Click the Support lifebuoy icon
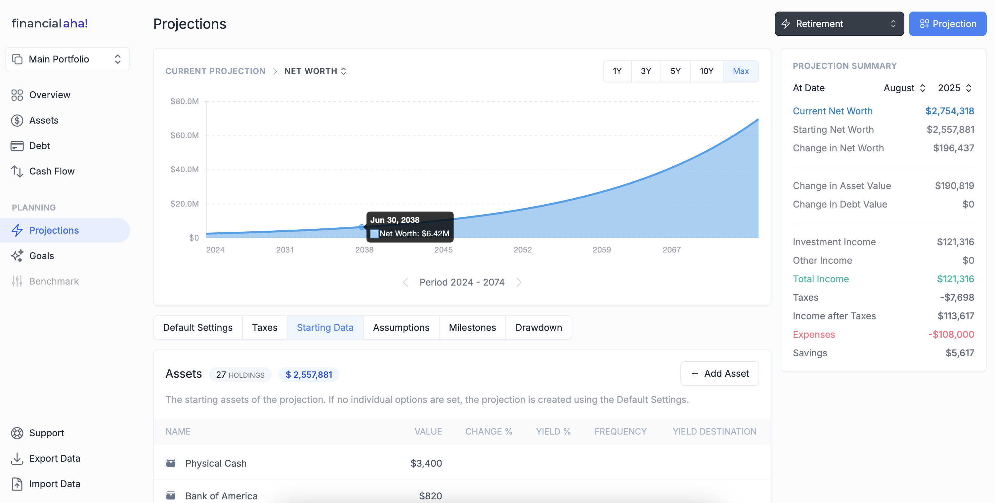 (x=17, y=433)
